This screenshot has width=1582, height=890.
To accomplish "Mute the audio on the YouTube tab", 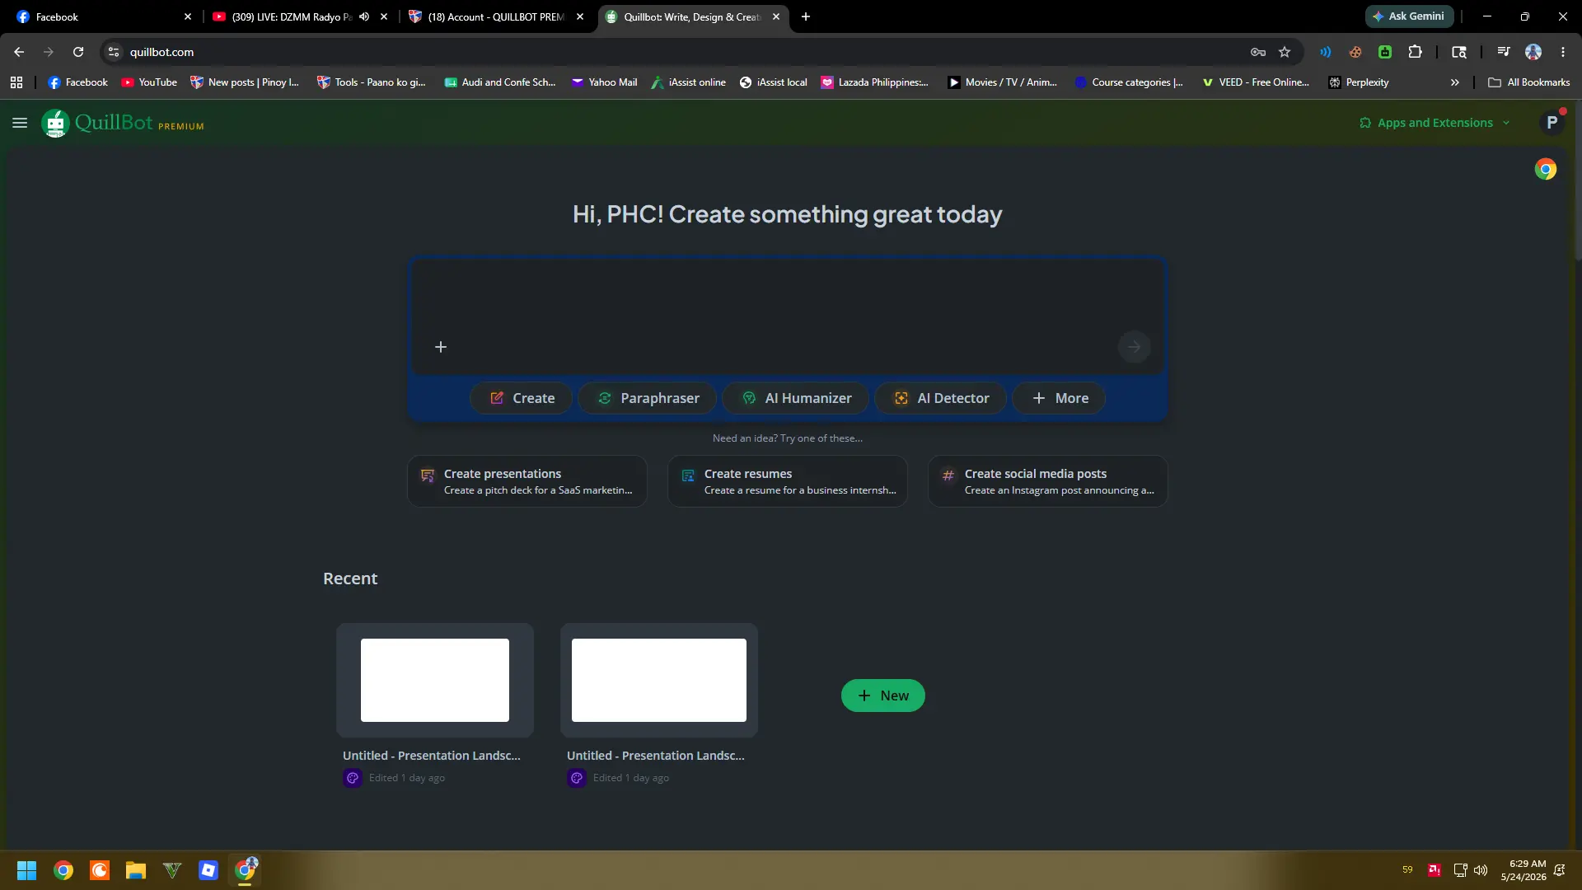I will pos(364,16).
